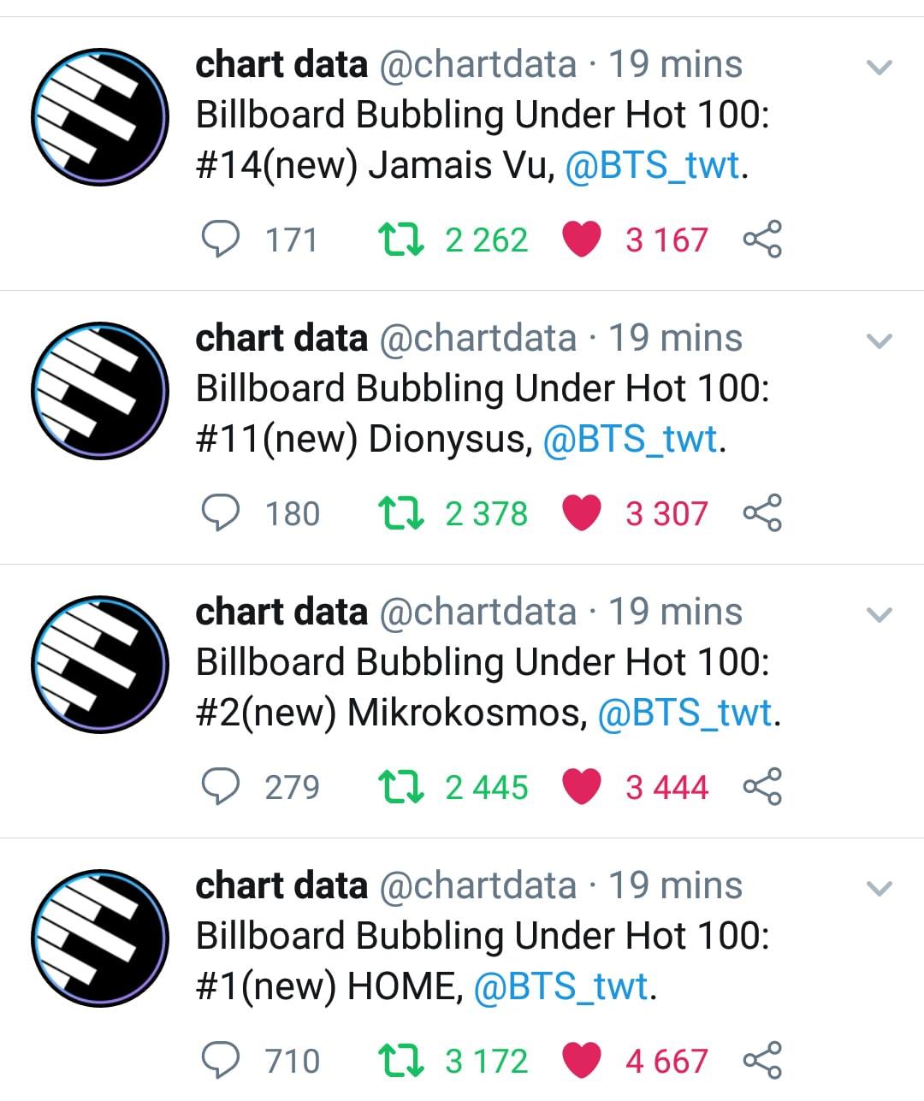Like the Mikrokosmos tweet
The height and width of the screenshot is (1101, 924).
click(582, 787)
